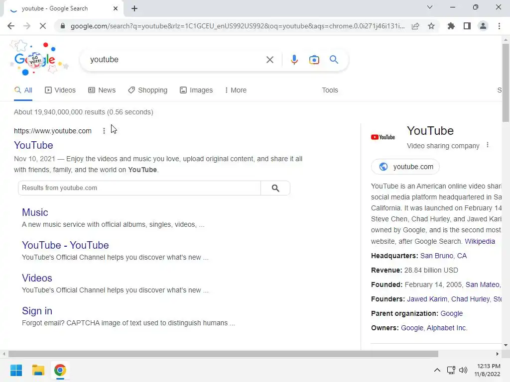Open the Google parent organization link
This screenshot has height=382, width=510.
click(x=451, y=313)
